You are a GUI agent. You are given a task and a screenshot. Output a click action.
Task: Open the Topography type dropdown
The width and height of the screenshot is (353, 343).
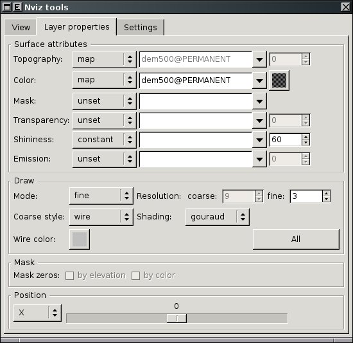[105, 59]
